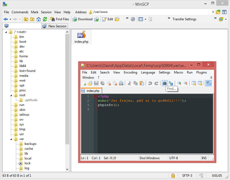
Task: Open the address bar dropdown list
Action: point(212,12)
